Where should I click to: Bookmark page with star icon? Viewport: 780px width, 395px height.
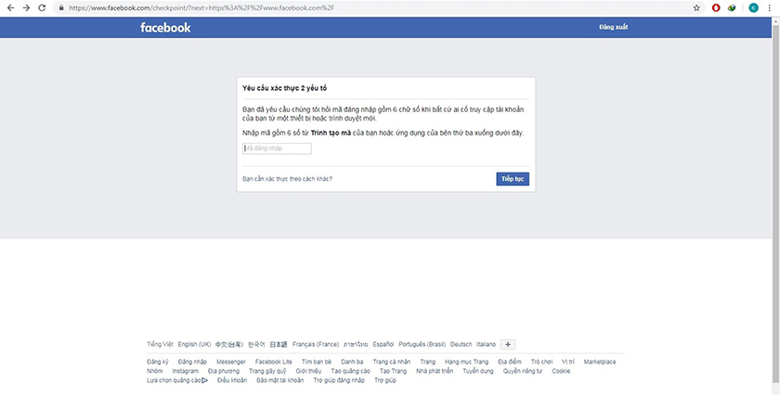(696, 8)
